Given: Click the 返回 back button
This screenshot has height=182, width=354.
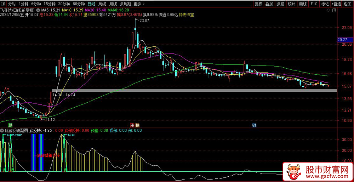Looking at the screenshot, I should click(x=348, y=4).
